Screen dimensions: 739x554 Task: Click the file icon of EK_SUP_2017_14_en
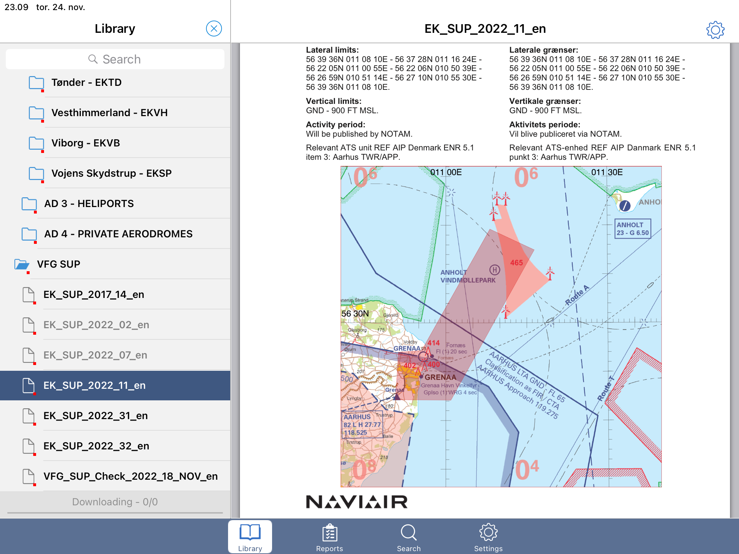point(29,295)
